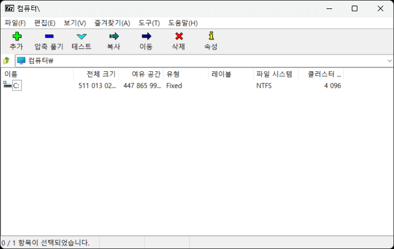Expand the address bar path dropdown
Viewport: 394px width, 249px height.
[389, 61]
